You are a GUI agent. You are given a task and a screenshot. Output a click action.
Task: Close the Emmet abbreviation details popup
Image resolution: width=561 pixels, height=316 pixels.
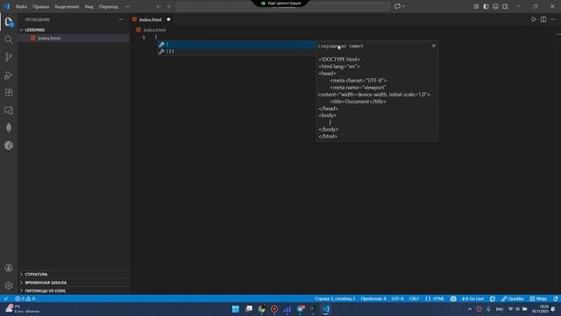[x=433, y=46]
